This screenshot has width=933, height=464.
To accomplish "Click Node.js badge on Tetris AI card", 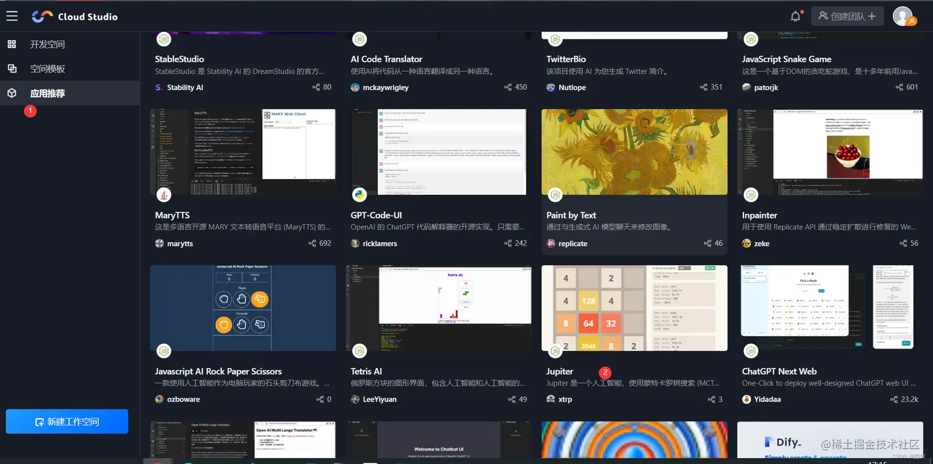I will click(x=360, y=351).
